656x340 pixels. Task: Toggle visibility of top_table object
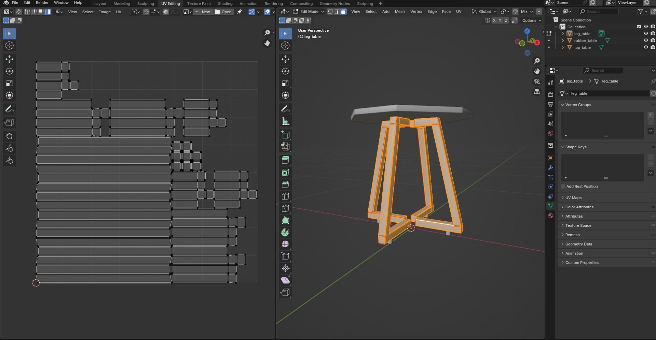click(646, 47)
